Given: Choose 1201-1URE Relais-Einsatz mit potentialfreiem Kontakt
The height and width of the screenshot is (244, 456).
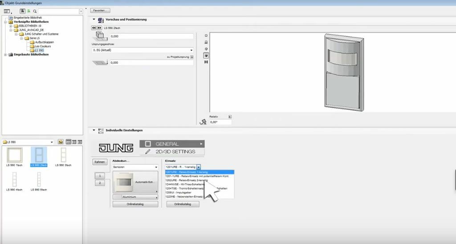Looking at the screenshot, I should click(x=199, y=176).
